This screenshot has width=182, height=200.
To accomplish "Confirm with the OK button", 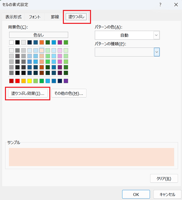I will 136,194.
